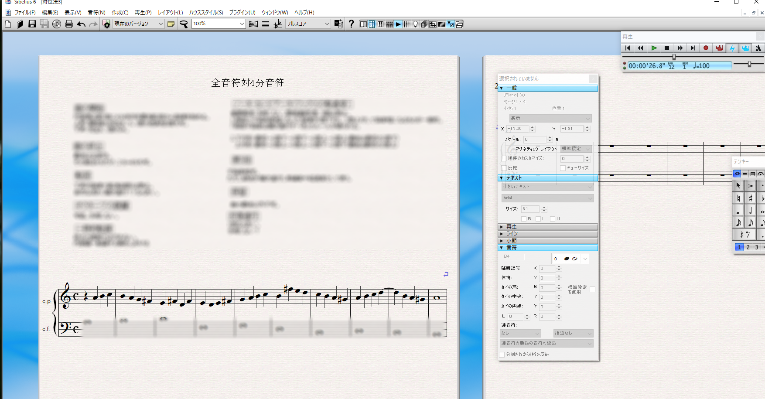Save the score with the floppy disk icon
The height and width of the screenshot is (399, 765).
[x=32, y=24]
